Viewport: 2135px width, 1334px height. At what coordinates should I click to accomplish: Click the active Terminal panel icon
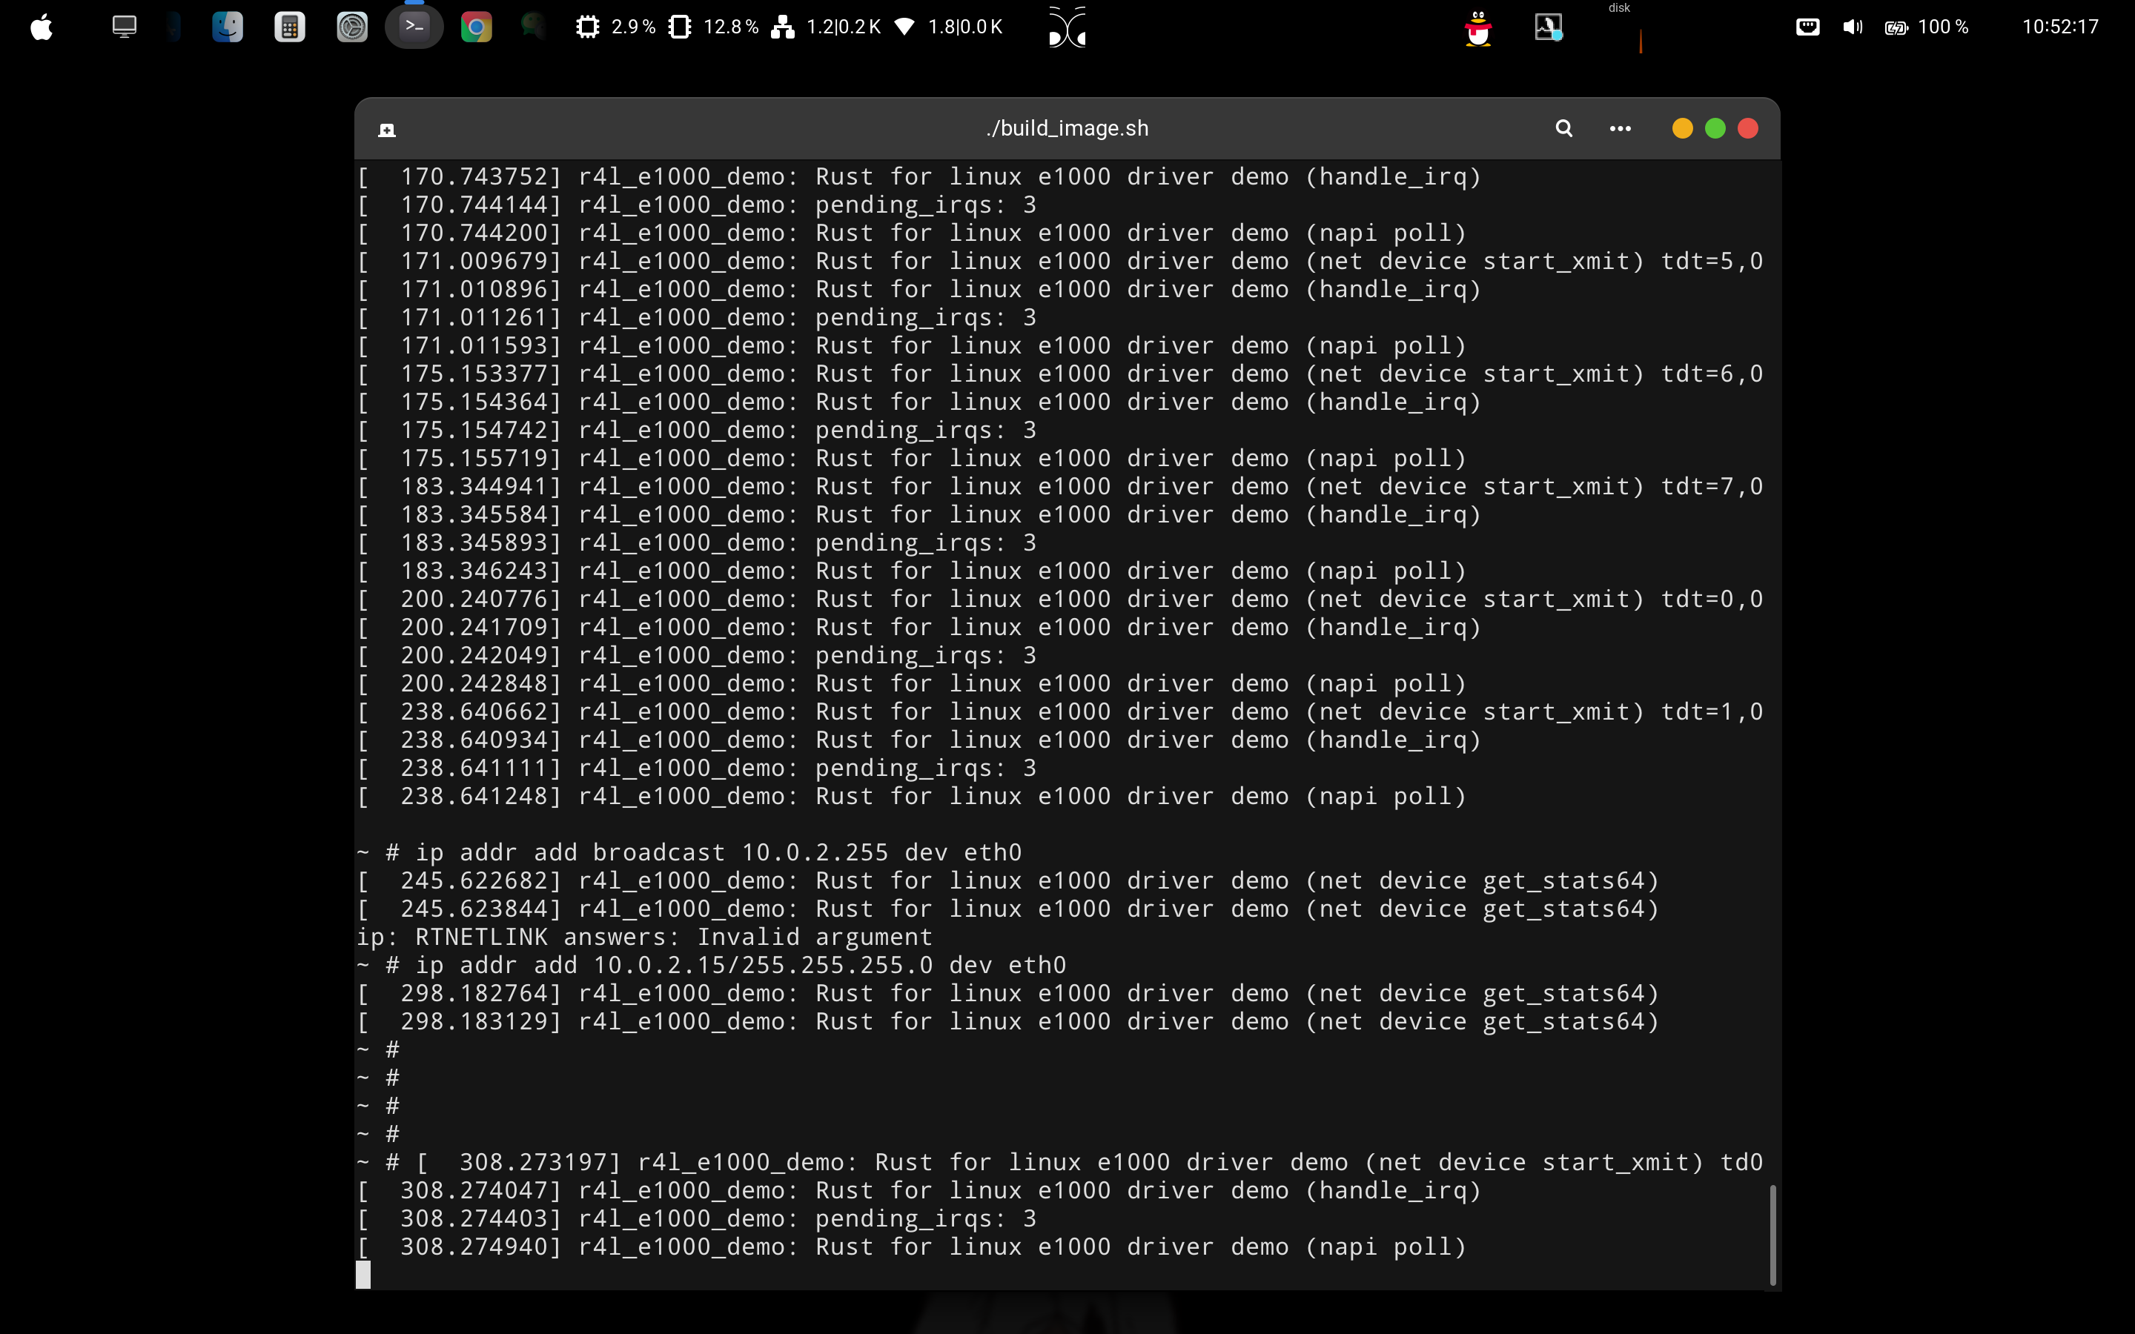414,27
